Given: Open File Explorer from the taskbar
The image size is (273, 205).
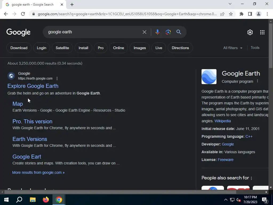Looking at the screenshot, I should pyautogui.click(x=33, y=200).
